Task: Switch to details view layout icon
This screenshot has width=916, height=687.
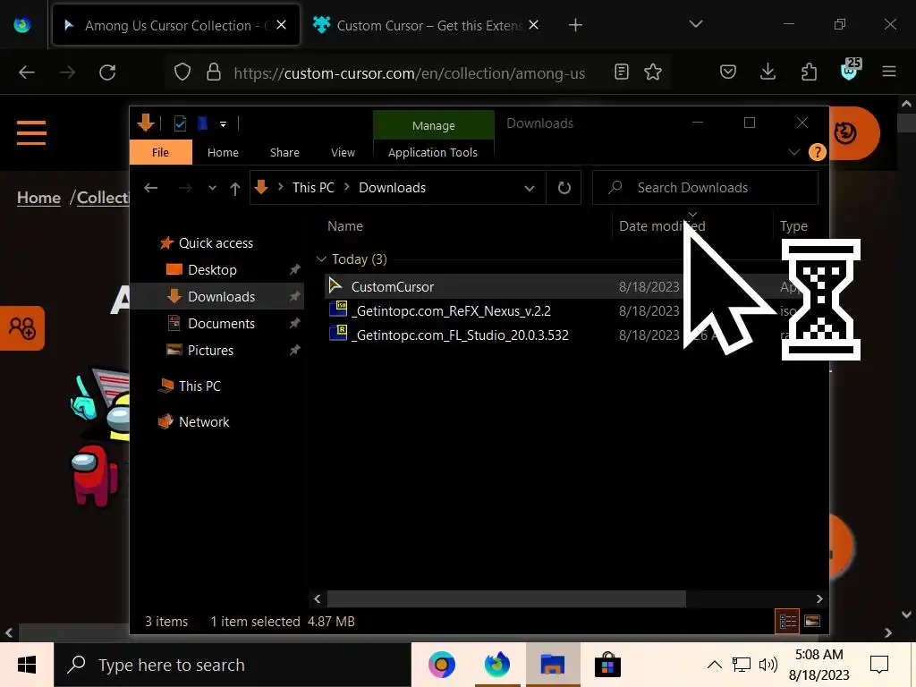Action: point(787,621)
